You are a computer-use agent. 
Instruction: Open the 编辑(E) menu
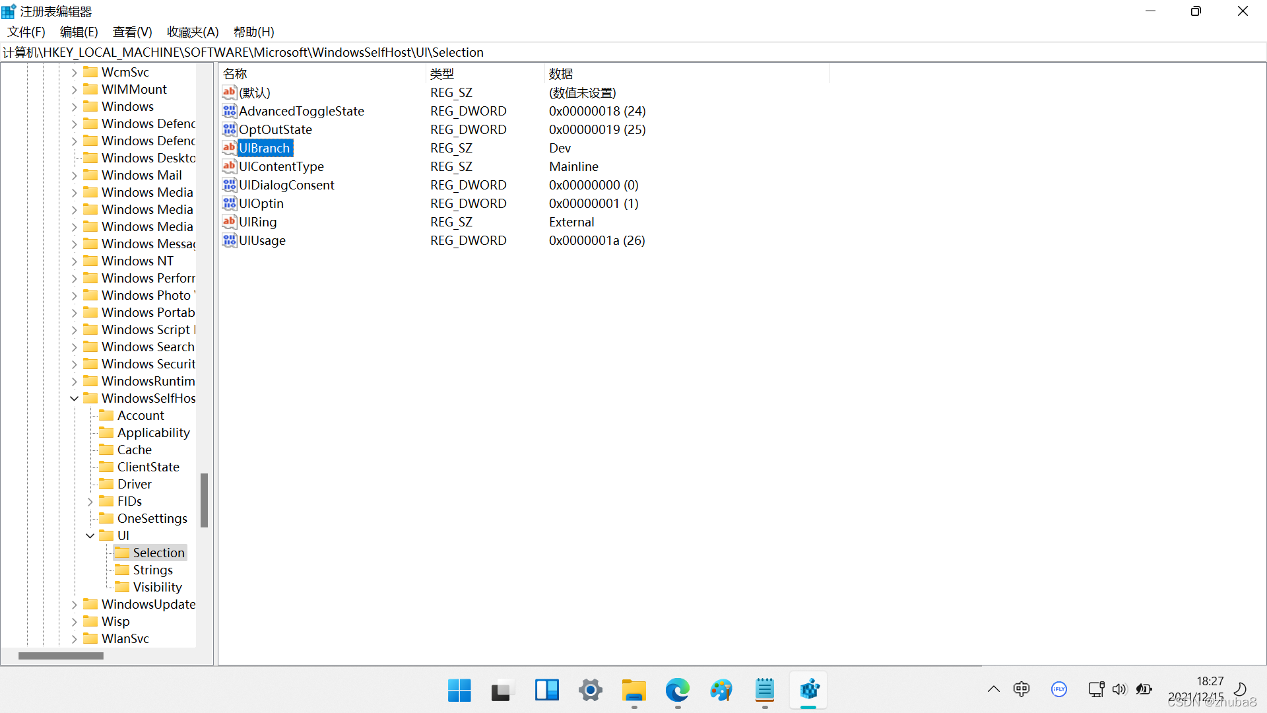[x=79, y=32]
